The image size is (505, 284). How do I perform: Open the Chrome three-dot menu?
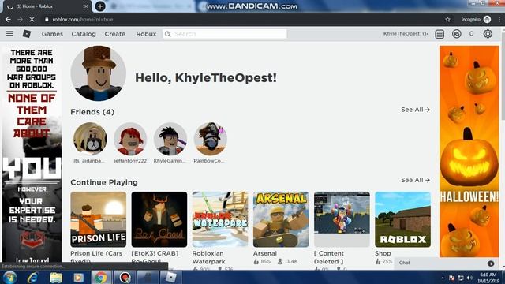pyautogui.click(x=499, y=19)
